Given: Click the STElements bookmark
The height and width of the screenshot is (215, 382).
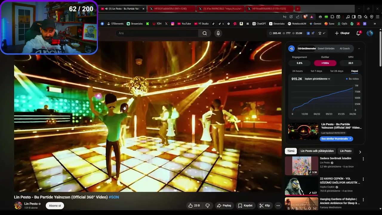Looking at the screenshot, I should (115, 24).
